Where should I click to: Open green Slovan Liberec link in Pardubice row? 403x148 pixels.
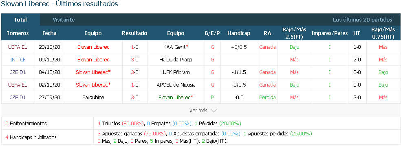[x=176, y=97]
